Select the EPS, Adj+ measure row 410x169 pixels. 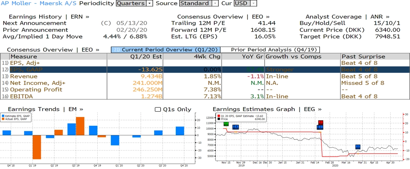tap(205, 63)
